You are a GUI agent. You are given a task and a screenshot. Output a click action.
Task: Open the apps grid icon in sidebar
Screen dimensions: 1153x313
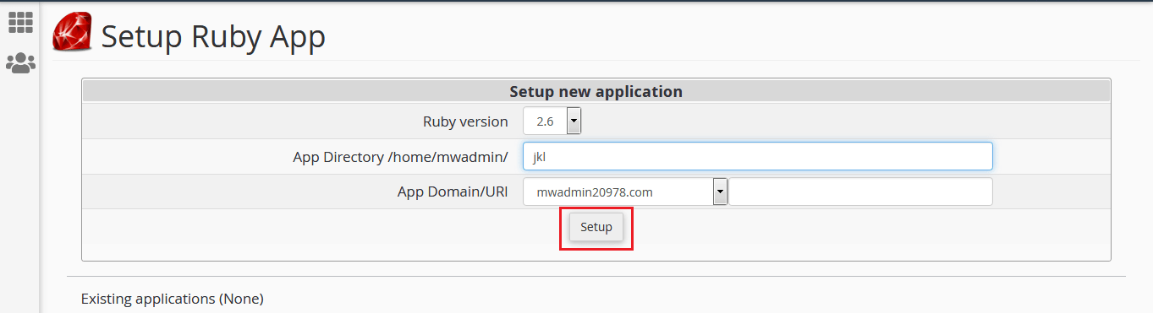[20, 23]
